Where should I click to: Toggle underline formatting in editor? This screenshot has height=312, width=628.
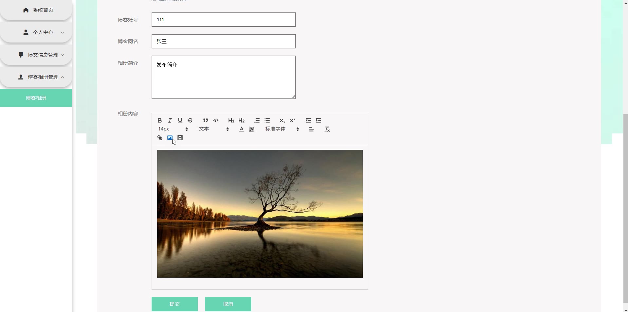[180, 120]
